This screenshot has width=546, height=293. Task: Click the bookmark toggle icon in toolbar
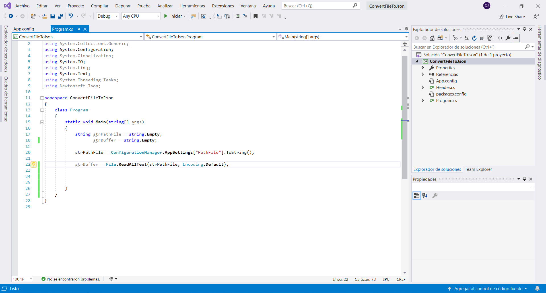click(256, 16)
